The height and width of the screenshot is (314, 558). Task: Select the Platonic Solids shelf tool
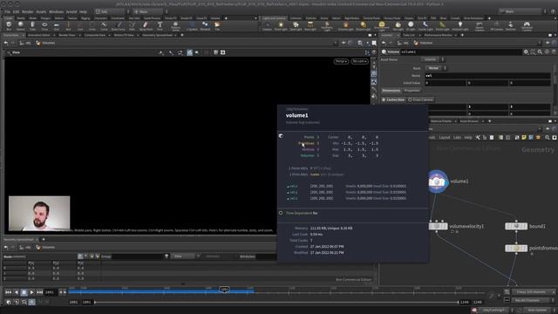[175, 25]
